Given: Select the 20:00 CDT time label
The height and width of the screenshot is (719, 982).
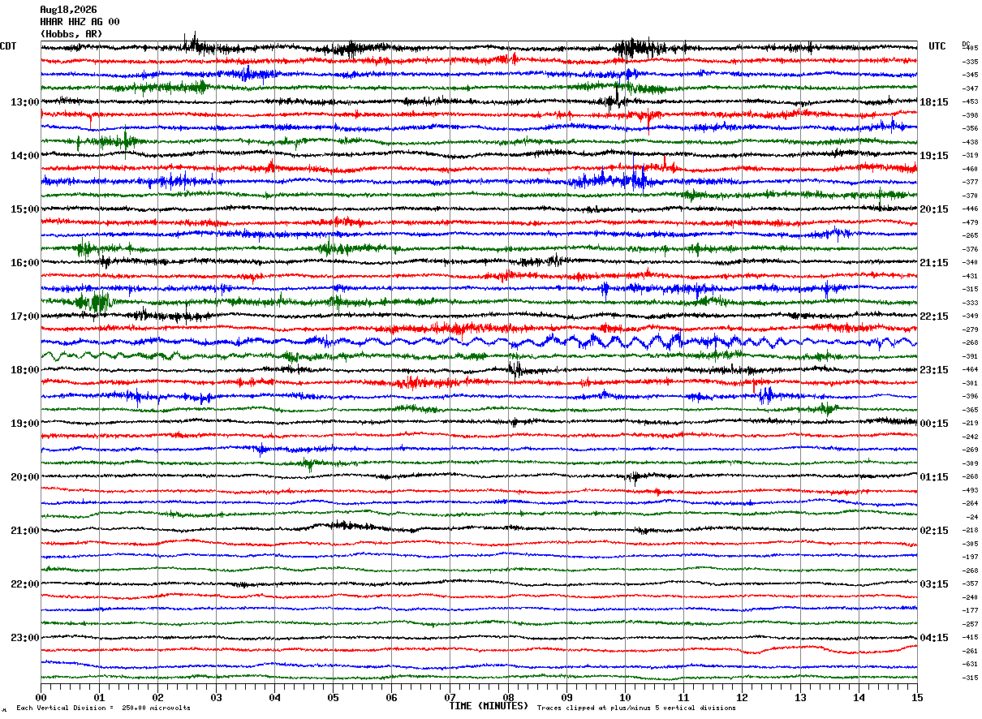Looking at the screenshot, I should pyautogui.click(x=25, y=477).
